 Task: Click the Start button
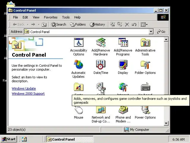[9, 139]
